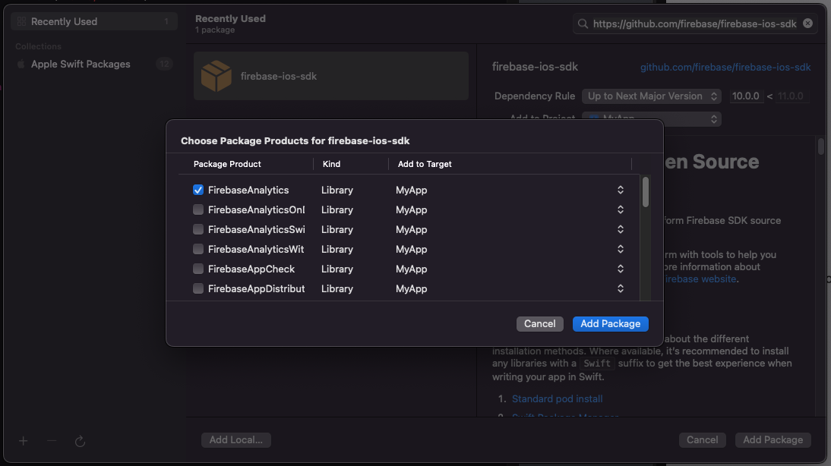Click the search magnifier icon
Screen dimensions: 831x466
pyautogui.click(x=583, y=24)
